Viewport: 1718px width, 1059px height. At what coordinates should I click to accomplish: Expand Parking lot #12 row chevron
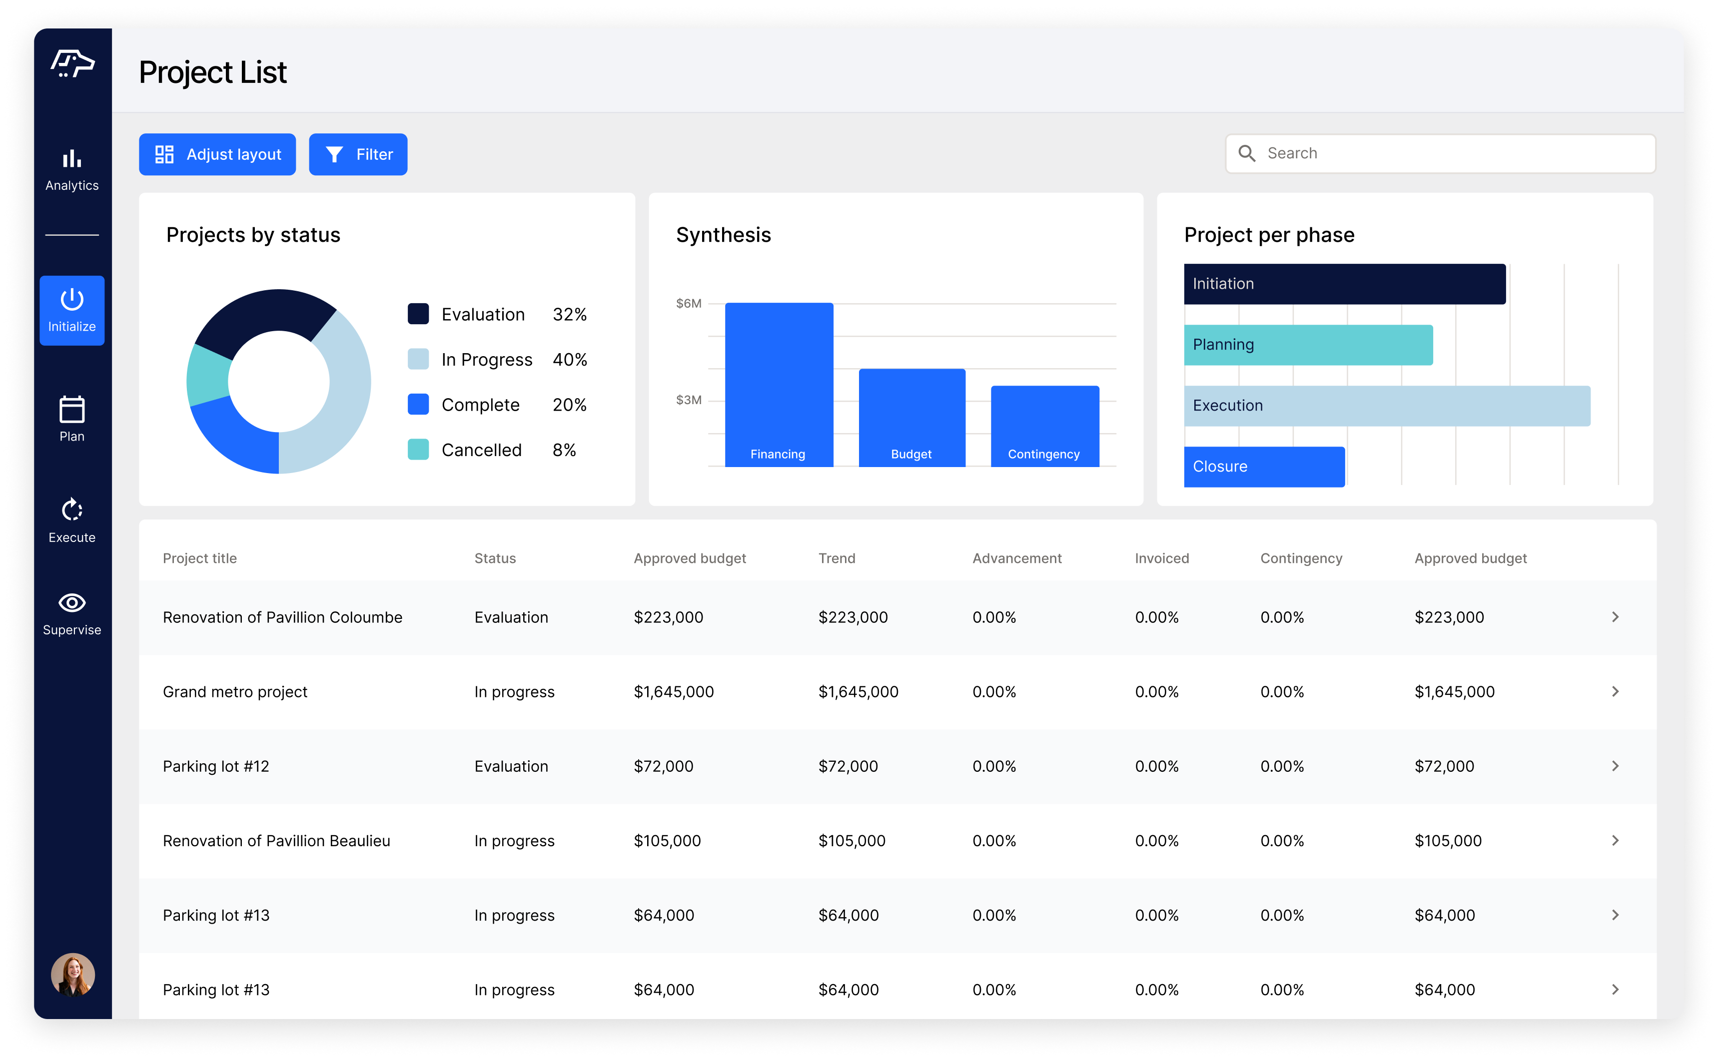1615,766
